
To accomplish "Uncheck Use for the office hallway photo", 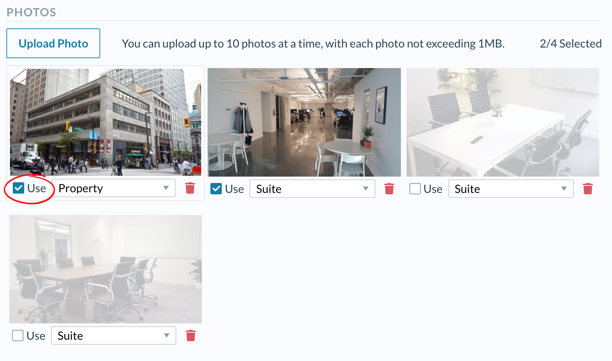I will 216,189.
